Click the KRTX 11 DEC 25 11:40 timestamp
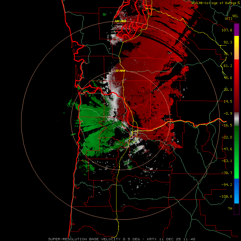Viewport: 241px width, 241px height. click(171, 239)
